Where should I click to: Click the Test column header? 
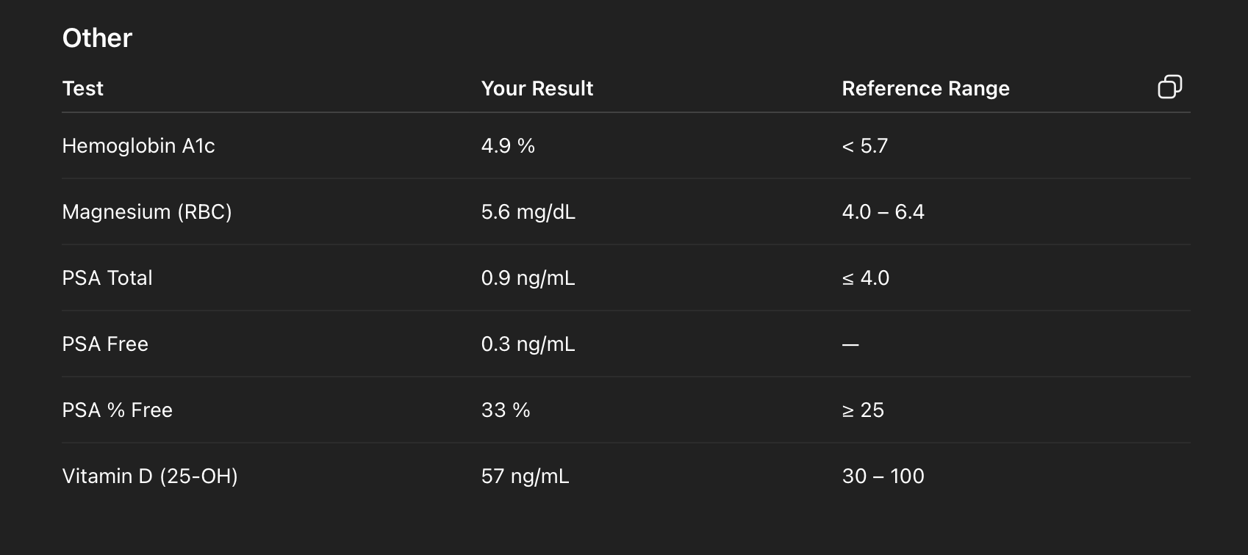[x=82, y=89]
